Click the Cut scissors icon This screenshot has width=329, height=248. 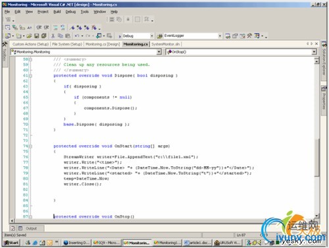pos(53,36)
